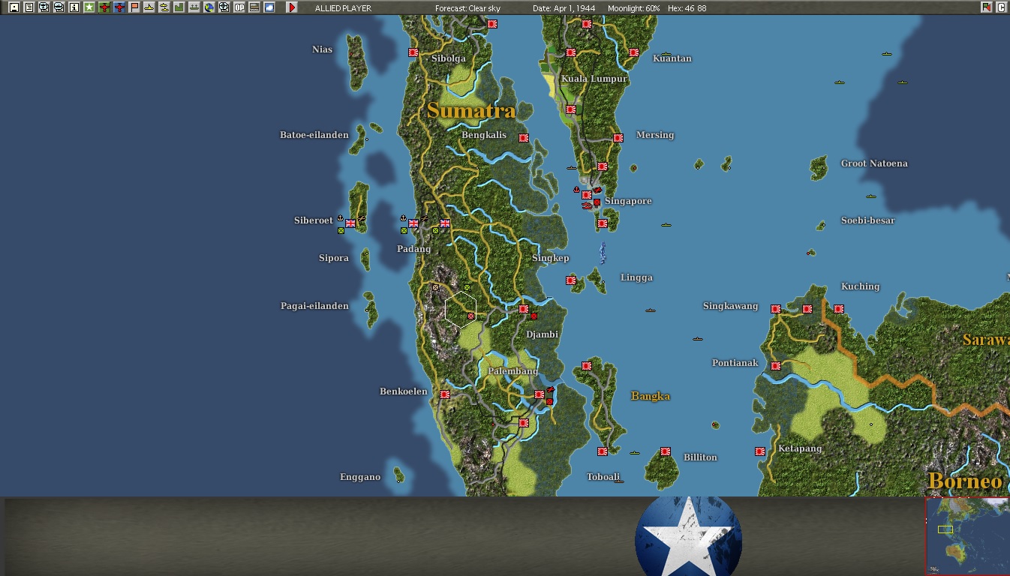Select the green unit counter at Siberoet
This screenshot has width=1010, height=576.
pos(341,230)
